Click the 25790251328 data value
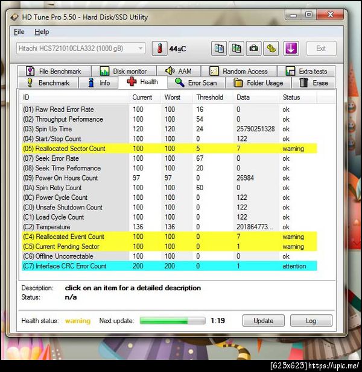 pos(255,129)
